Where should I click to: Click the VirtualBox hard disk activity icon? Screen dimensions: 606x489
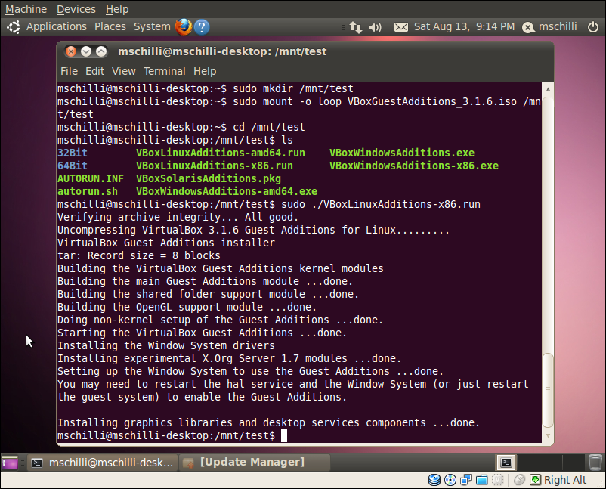(434, 480)
